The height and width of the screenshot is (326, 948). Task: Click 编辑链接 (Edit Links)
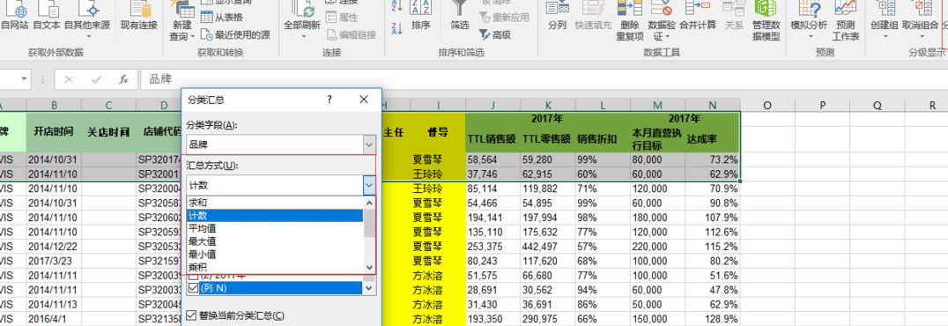tap(352, 35)
